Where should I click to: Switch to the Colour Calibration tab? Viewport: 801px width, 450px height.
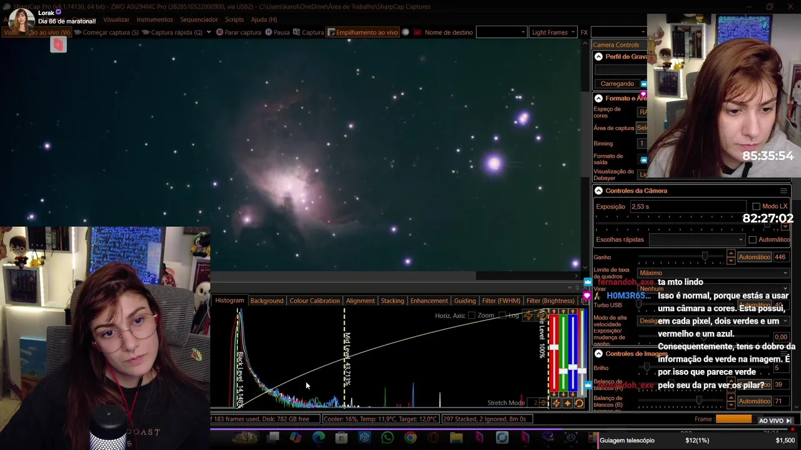pyautogui.click(x=314, y=301)
